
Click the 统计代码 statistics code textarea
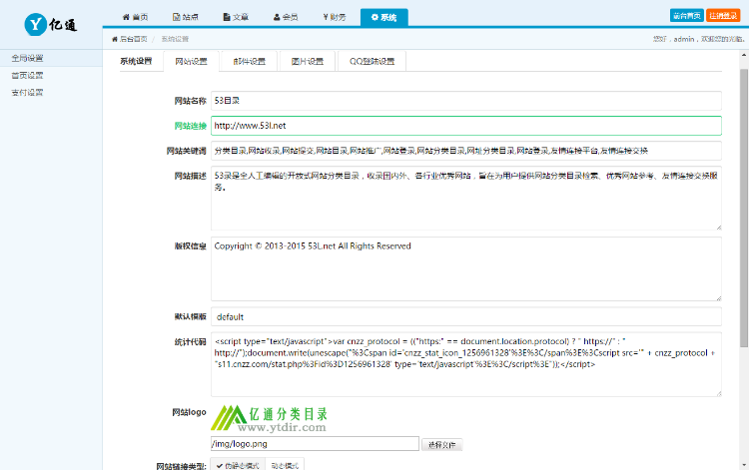pyautogui.click(x=466, y=364)
